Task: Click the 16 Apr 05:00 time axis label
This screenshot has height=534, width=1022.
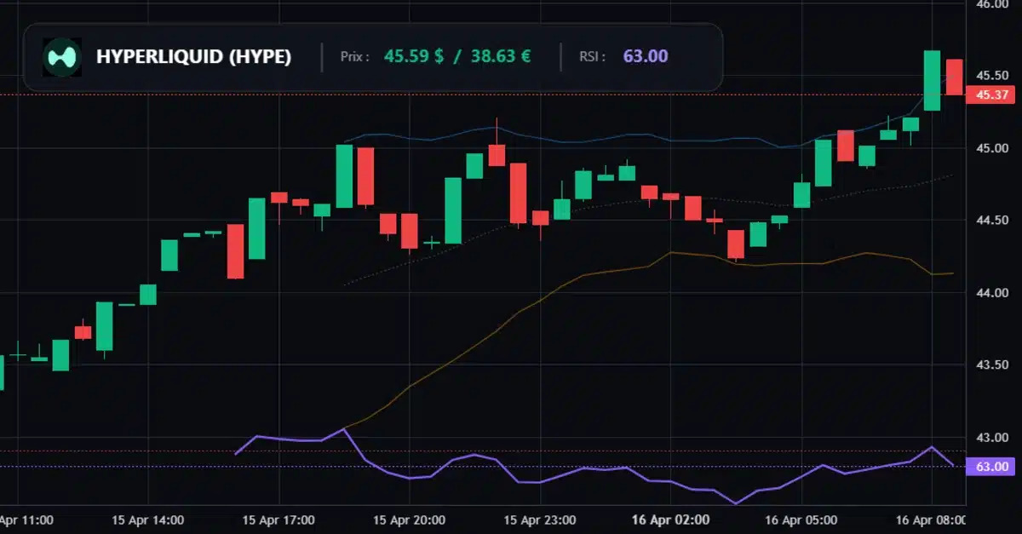Action: [801, 520]
